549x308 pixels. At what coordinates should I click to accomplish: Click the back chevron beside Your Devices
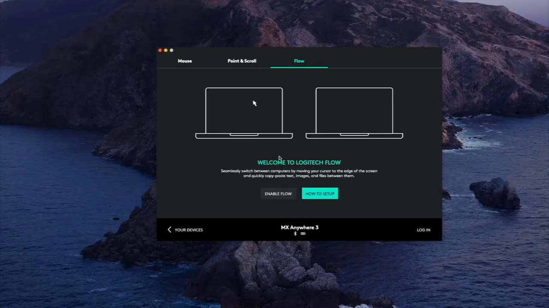169,230
